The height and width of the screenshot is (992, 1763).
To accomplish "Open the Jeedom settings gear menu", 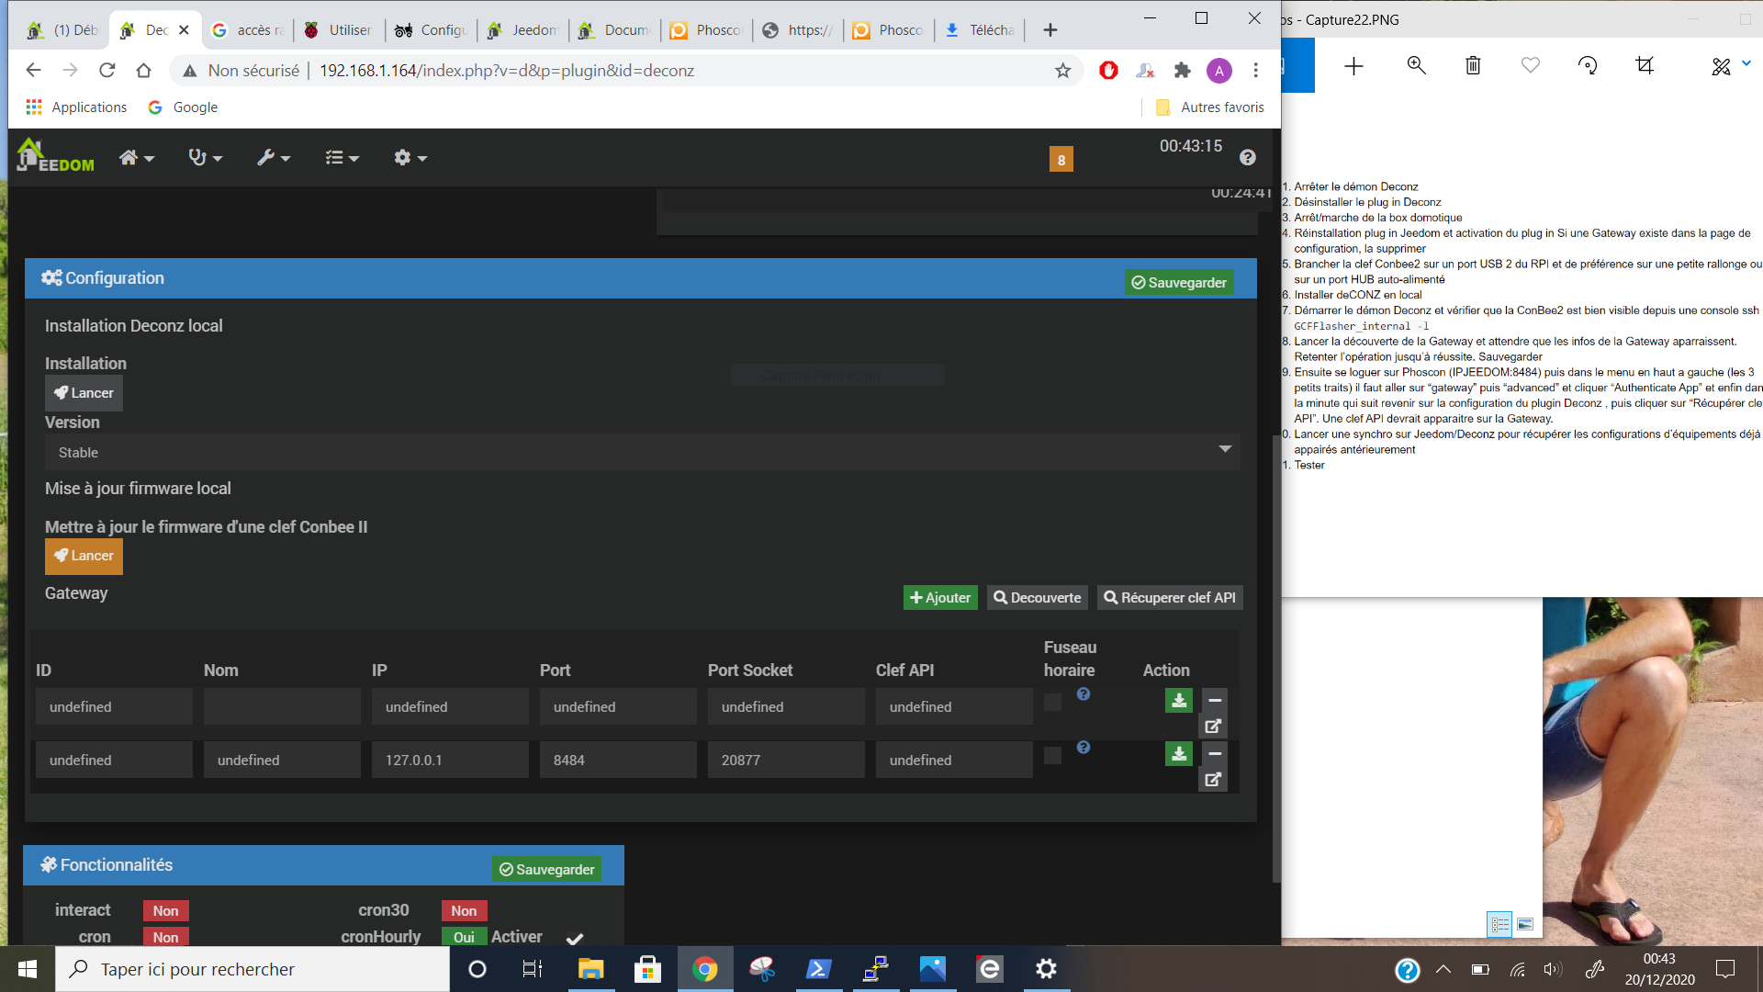I will click(x=410, y=158).
